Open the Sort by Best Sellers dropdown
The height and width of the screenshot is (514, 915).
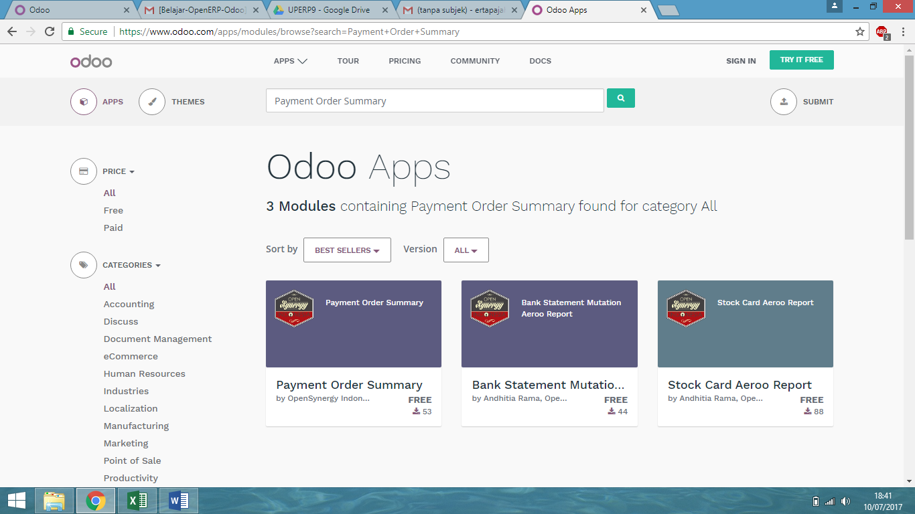click(x=347, y=250)
